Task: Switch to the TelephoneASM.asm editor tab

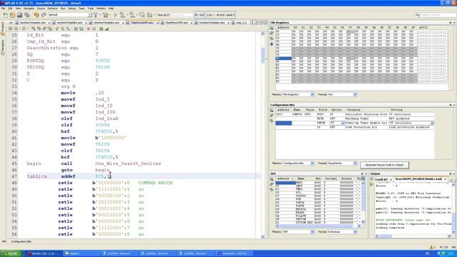Action: [142, 22]
